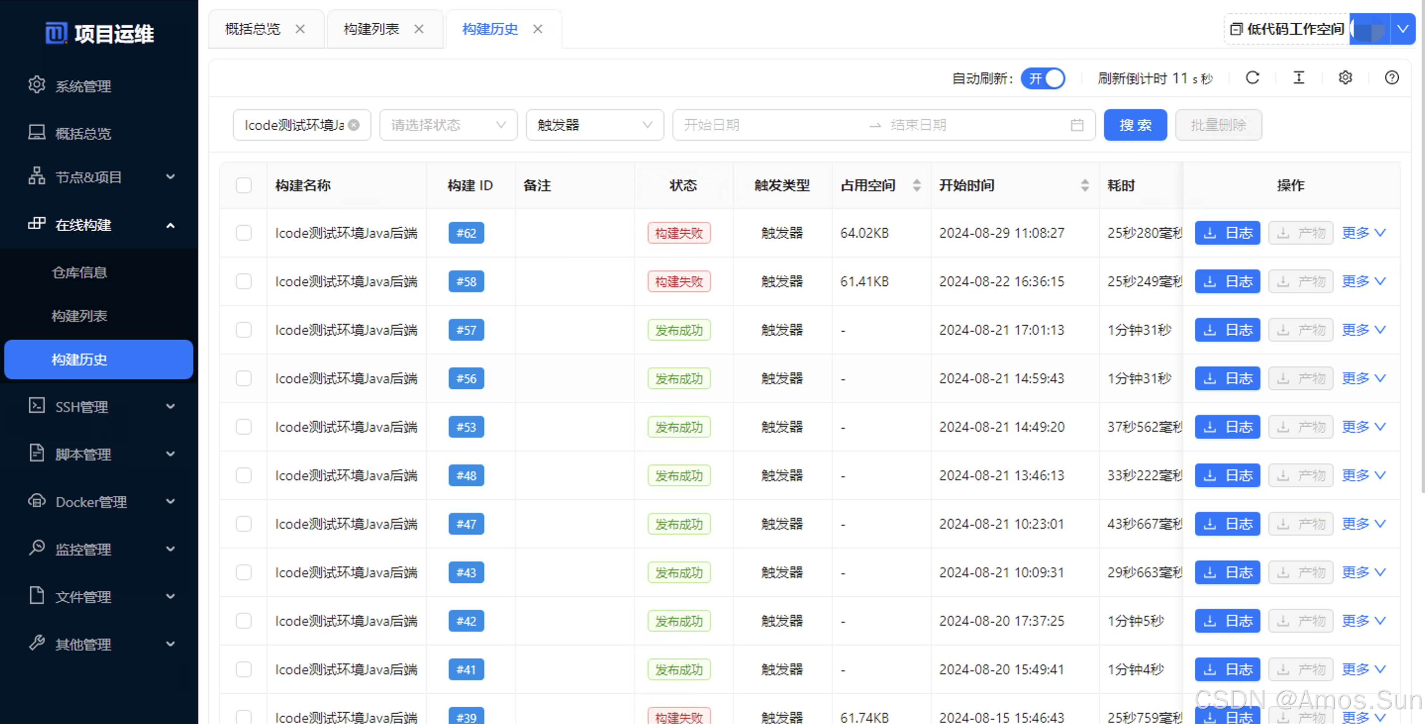The width and height of the screenshot is (1425, 724).
Task: Turn off the 自动刷新 switch
Action: coord(1043,79)
